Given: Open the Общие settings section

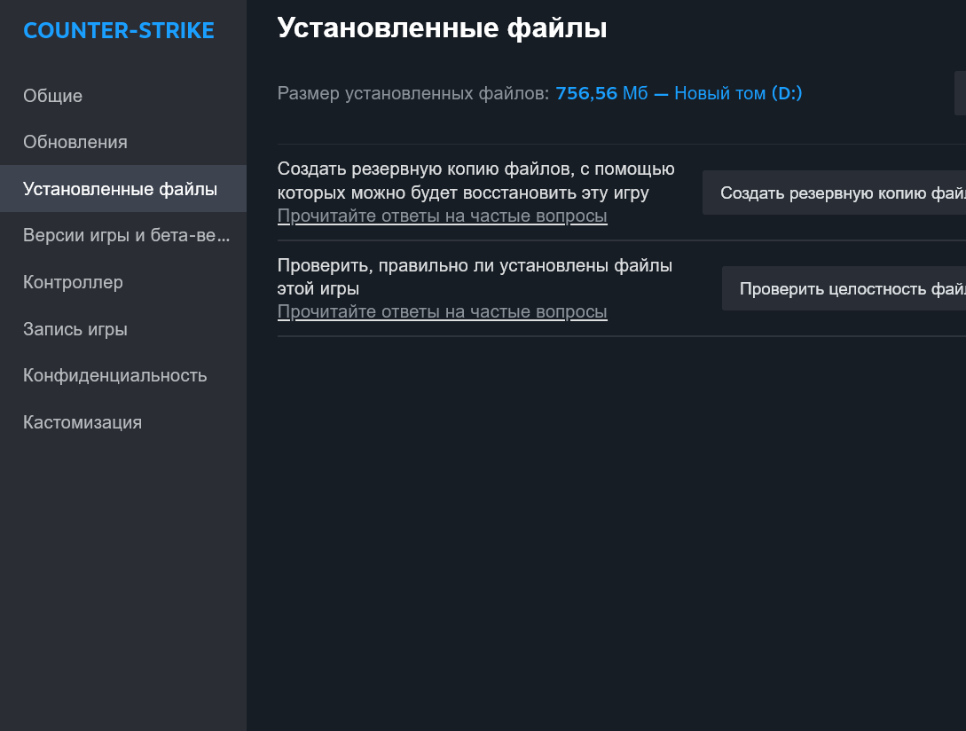Looking at the screenshot, I should pos(53,96).
